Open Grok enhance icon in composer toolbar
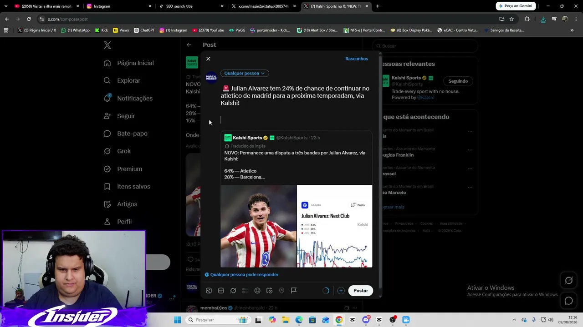Screen dimensions: 583x327 click(233, 291)
